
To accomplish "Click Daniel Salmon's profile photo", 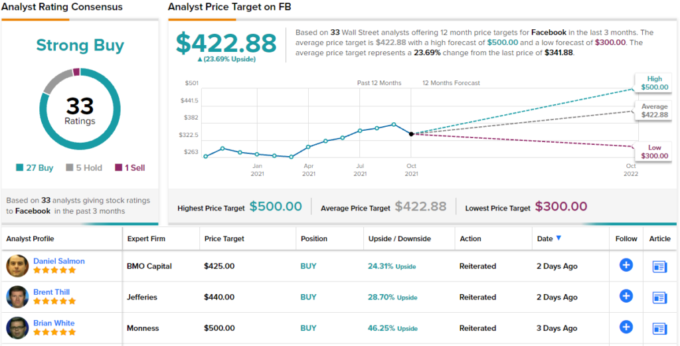I will pos(17,266).
